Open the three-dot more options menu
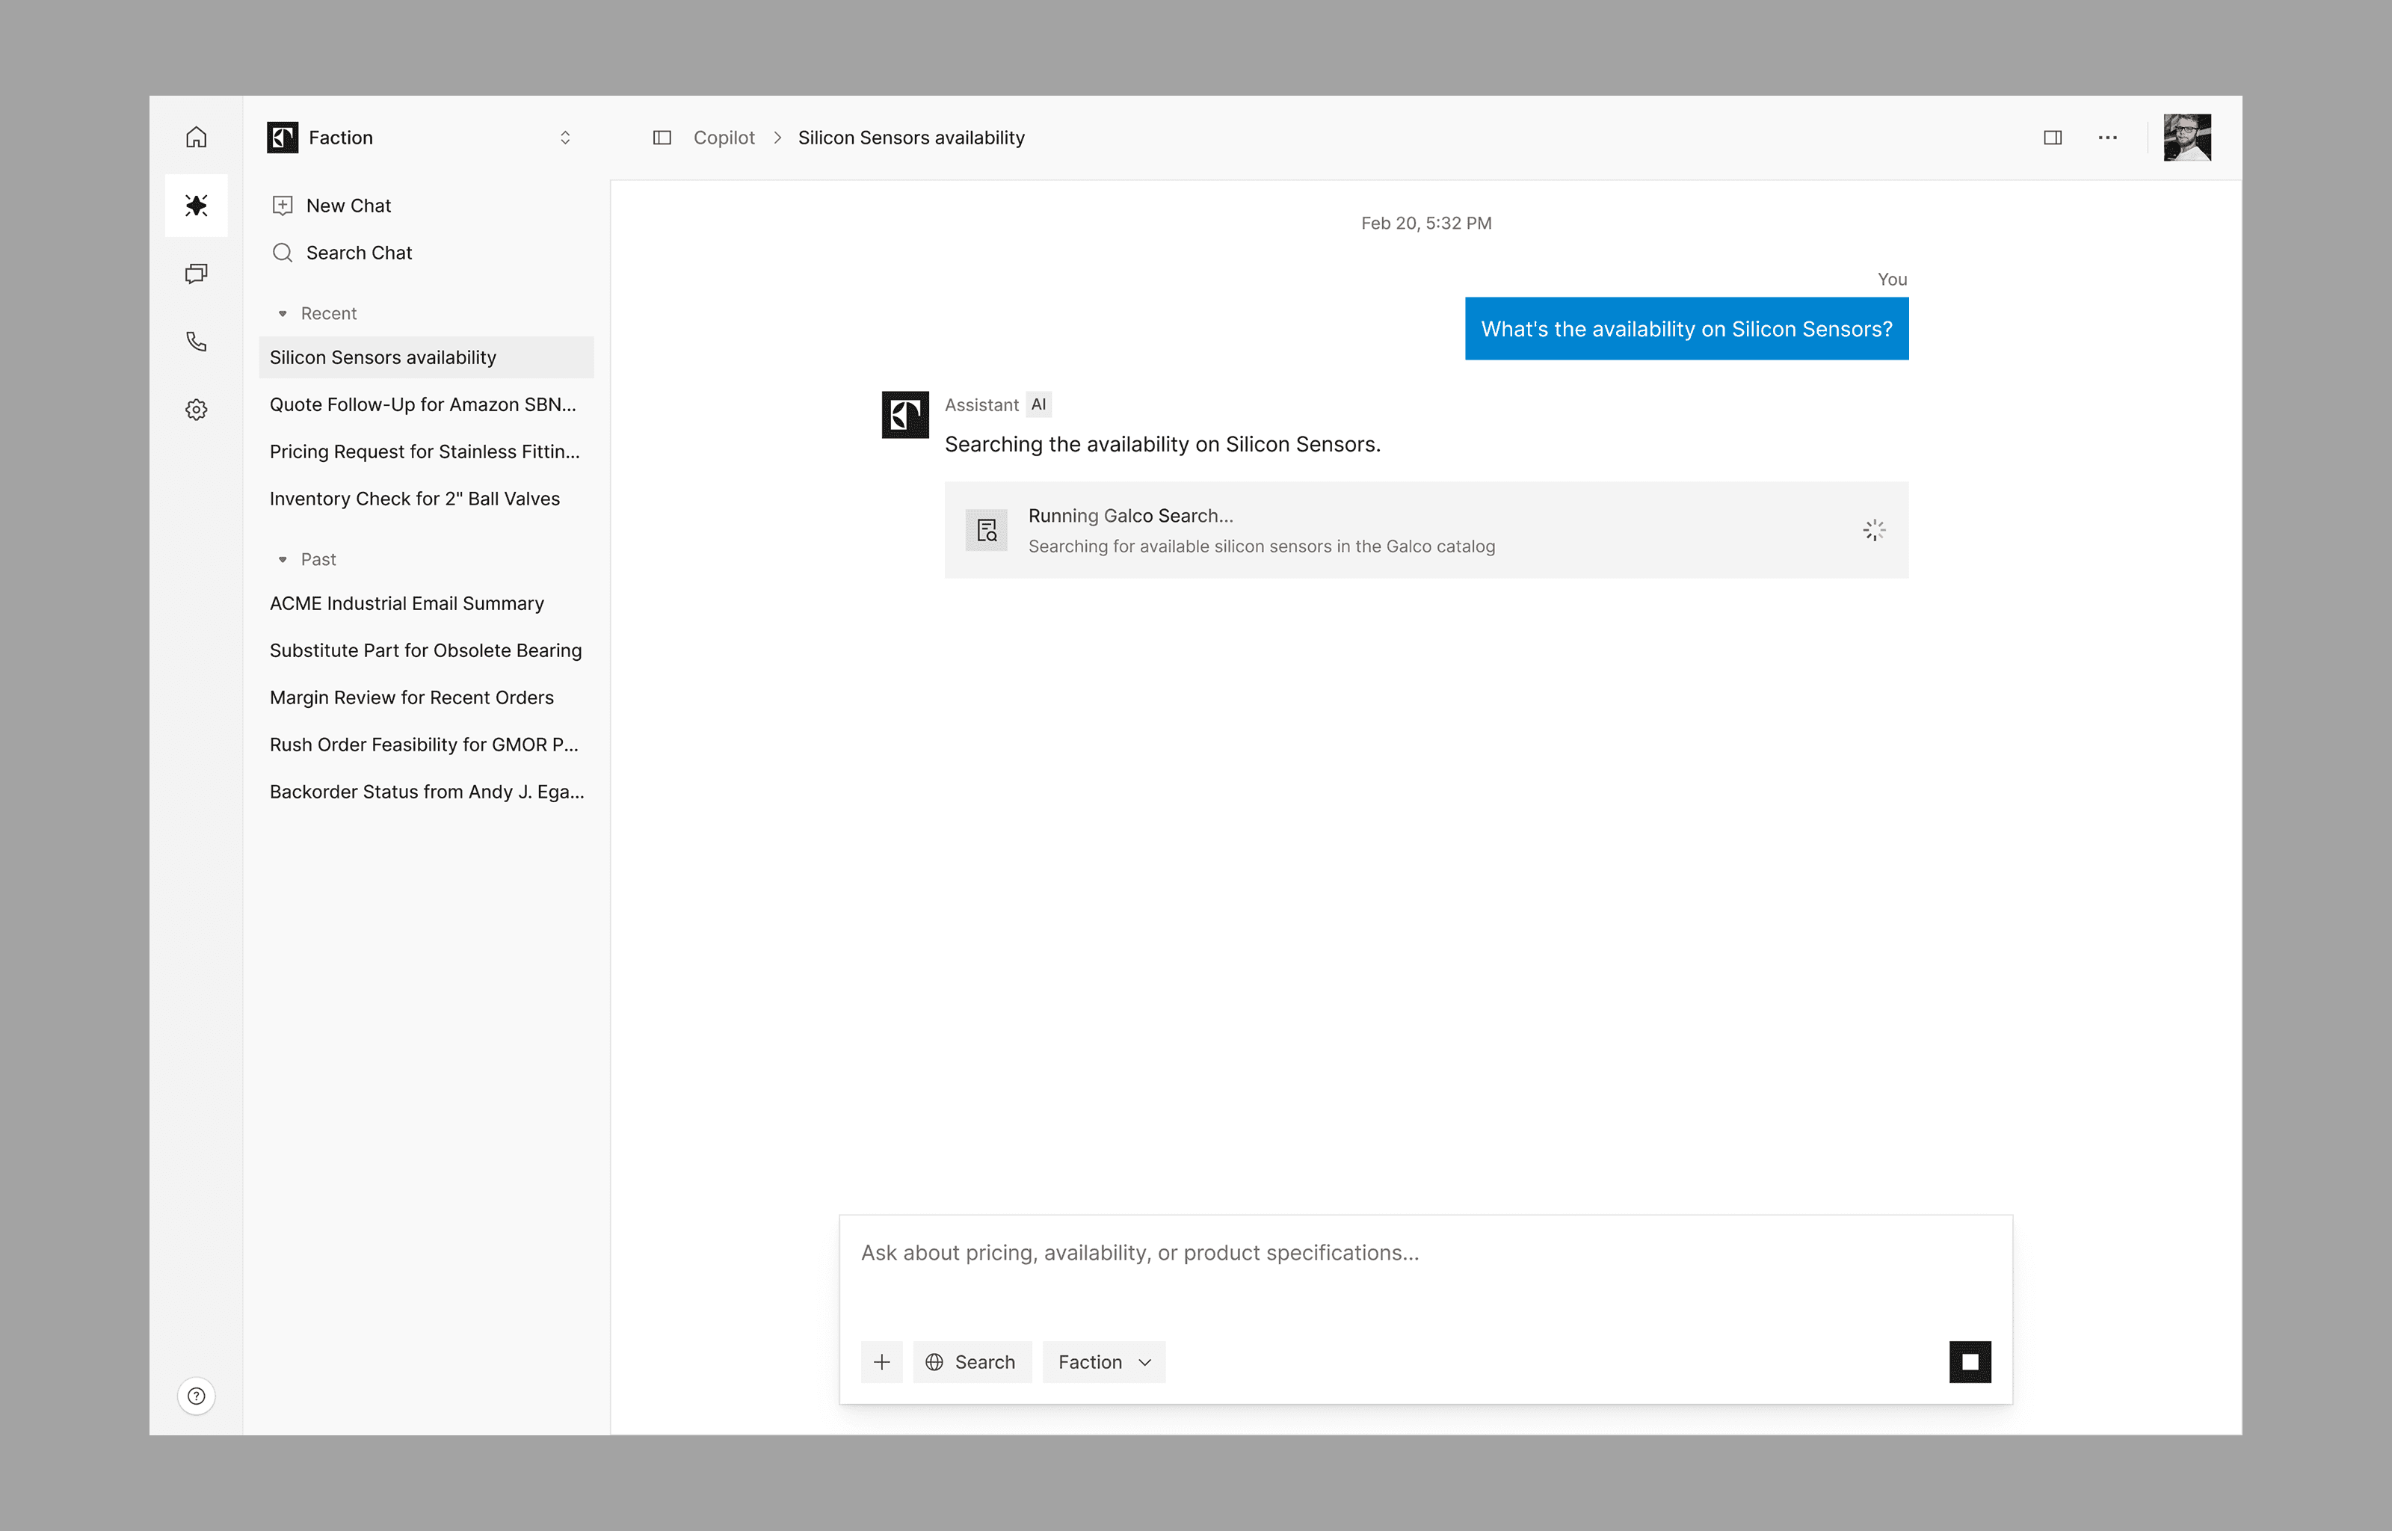The width and height of the screenshot is (2392, 1531). pos(2106,138)
